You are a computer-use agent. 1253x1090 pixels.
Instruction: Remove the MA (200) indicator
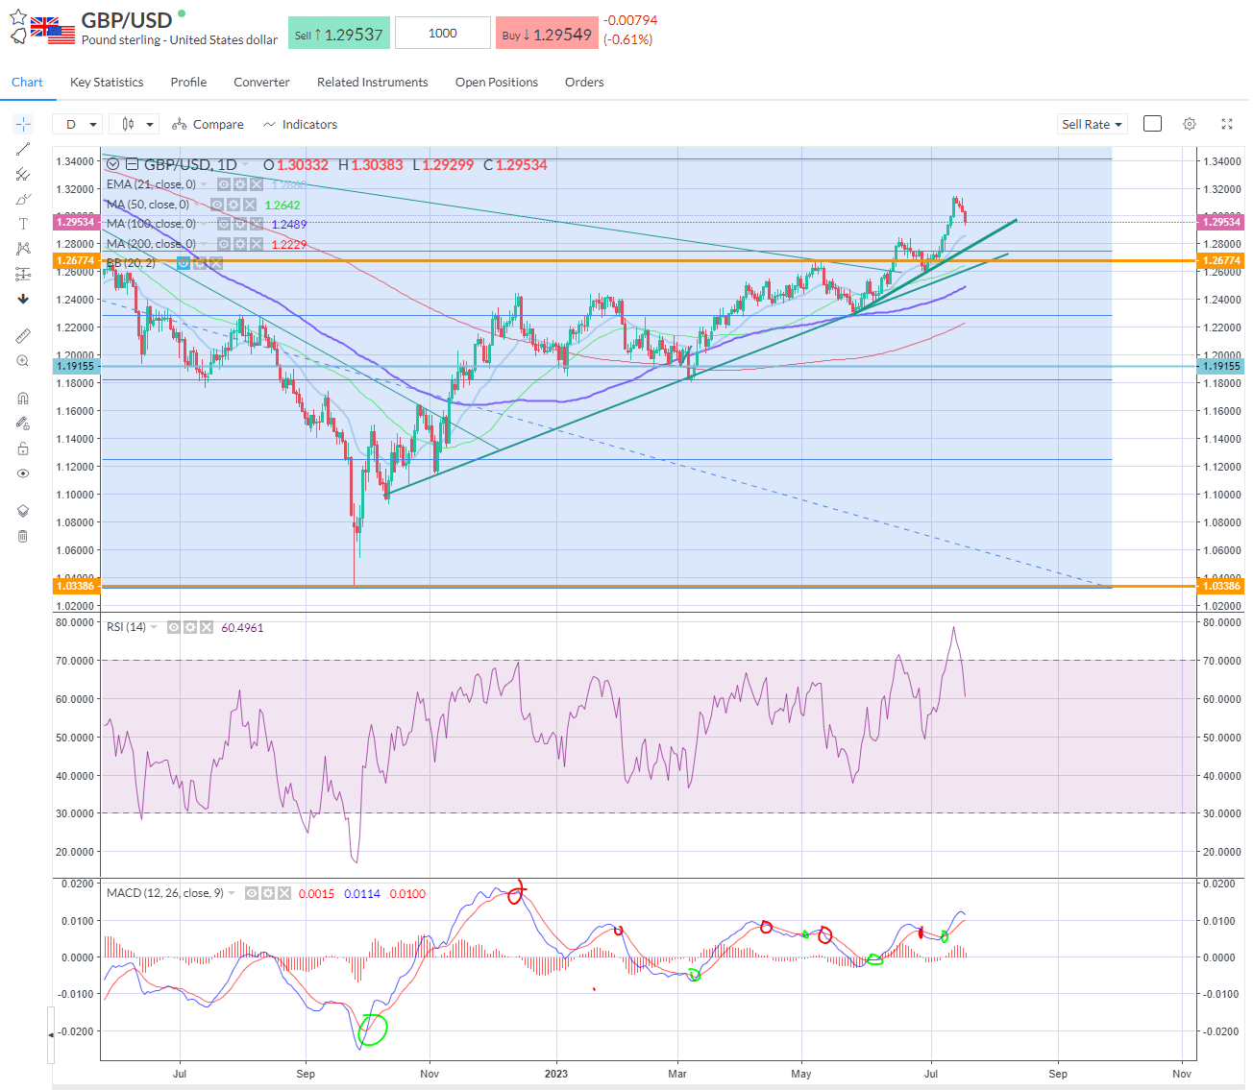257,244
